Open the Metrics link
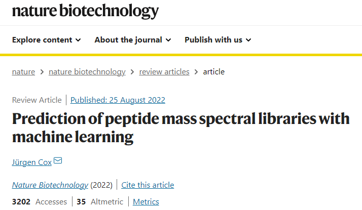 coord(146,202)
